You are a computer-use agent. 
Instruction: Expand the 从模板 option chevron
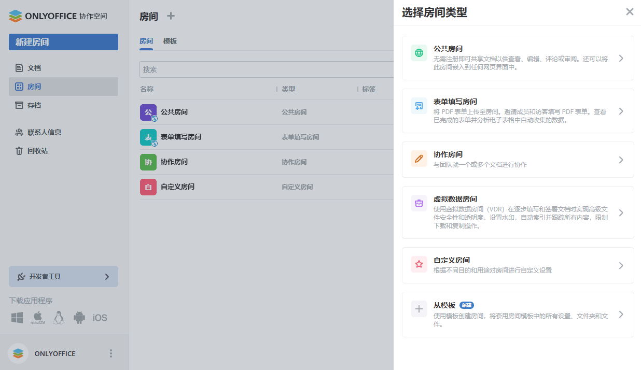pyautogui.click(x=621, y=315)
